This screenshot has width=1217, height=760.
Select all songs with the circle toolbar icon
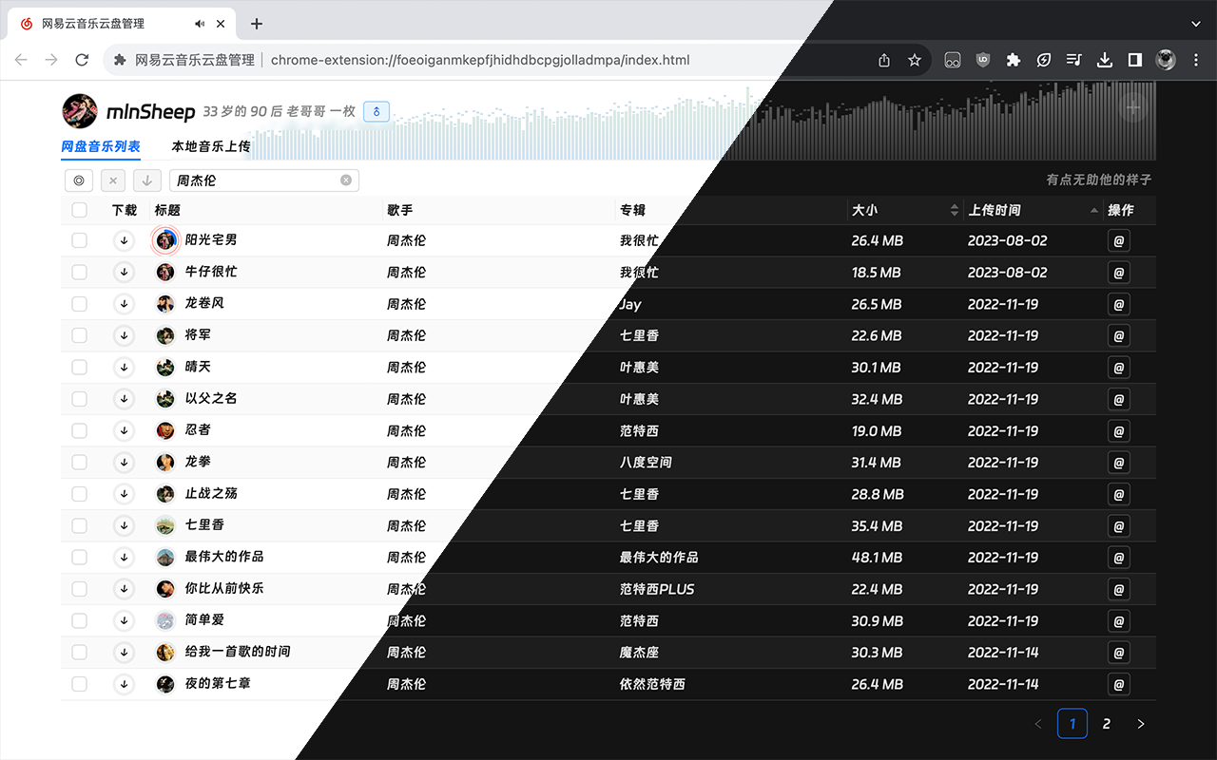click(x=78, y=180)
